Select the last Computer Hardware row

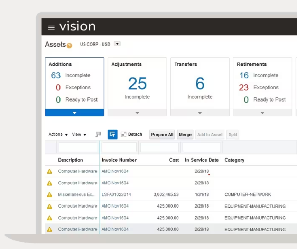pos(77,229)
